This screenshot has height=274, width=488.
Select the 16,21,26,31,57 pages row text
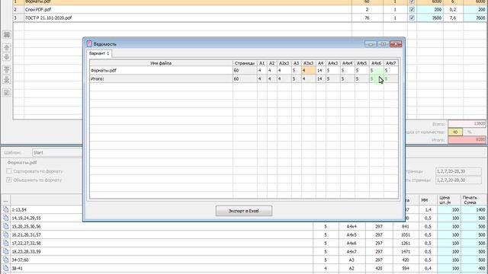26,235
